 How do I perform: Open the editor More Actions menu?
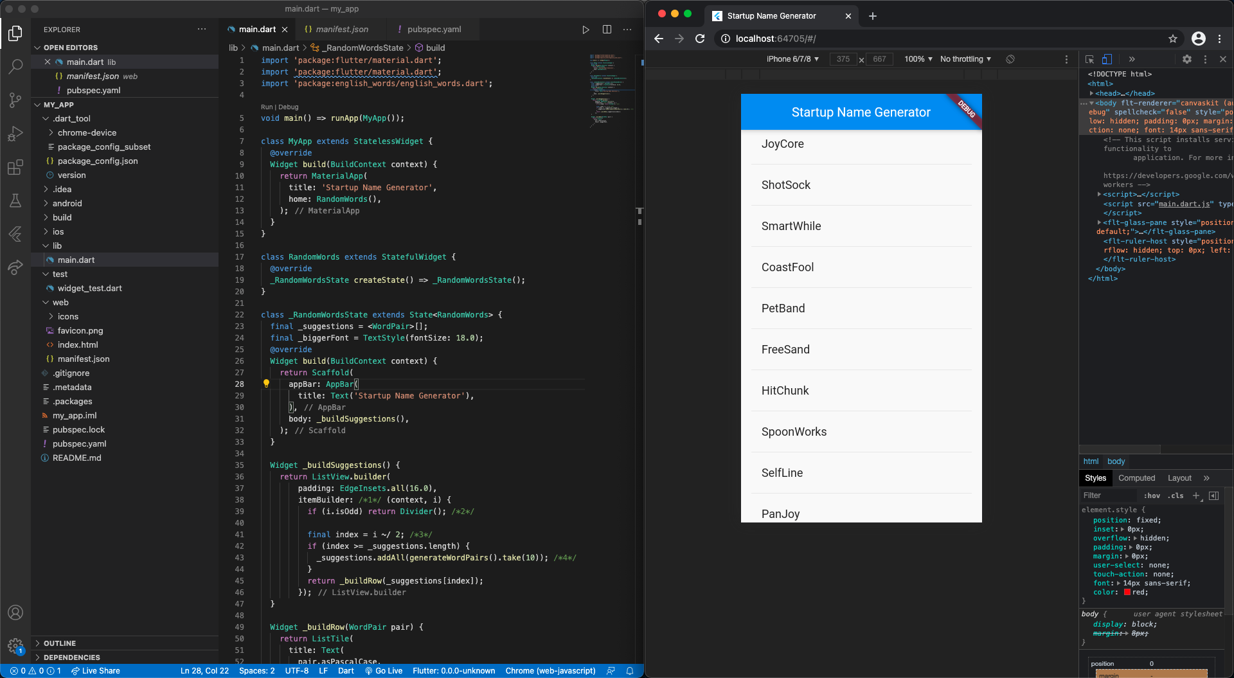627,30
